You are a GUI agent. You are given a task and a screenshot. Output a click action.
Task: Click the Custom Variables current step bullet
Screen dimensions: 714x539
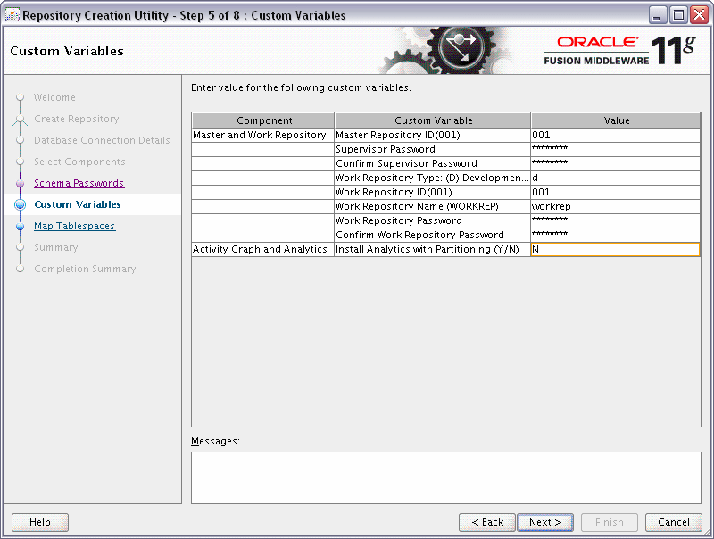(x=20, y=205)
